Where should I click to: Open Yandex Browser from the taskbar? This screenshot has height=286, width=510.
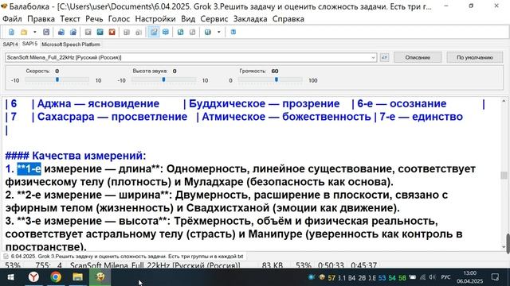pos(33,277)
